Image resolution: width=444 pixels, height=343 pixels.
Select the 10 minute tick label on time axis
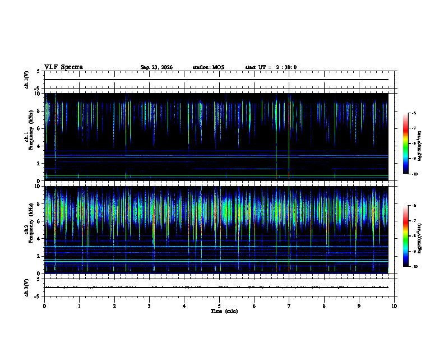(394, 306)
